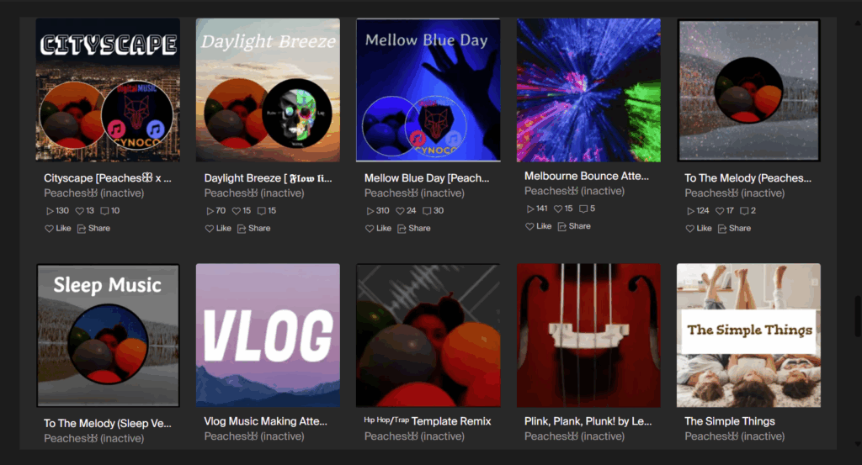The image size is (862, 465).
Task: Open the Cityscape cover thumbnail
Action: click(x=108, y=90)
